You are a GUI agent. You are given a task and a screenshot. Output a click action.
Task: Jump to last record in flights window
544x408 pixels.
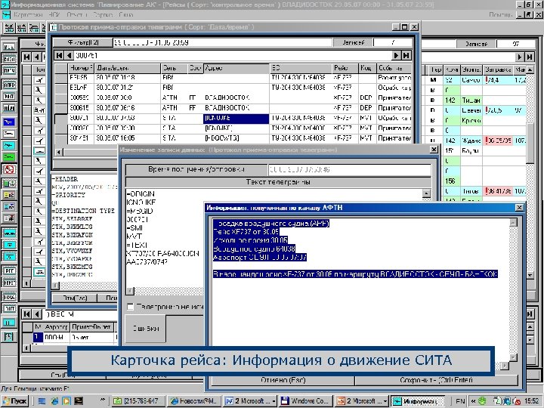[x=530, y=57]
